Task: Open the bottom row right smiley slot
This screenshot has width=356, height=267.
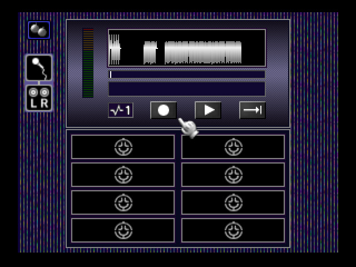Action: [233, 230]
